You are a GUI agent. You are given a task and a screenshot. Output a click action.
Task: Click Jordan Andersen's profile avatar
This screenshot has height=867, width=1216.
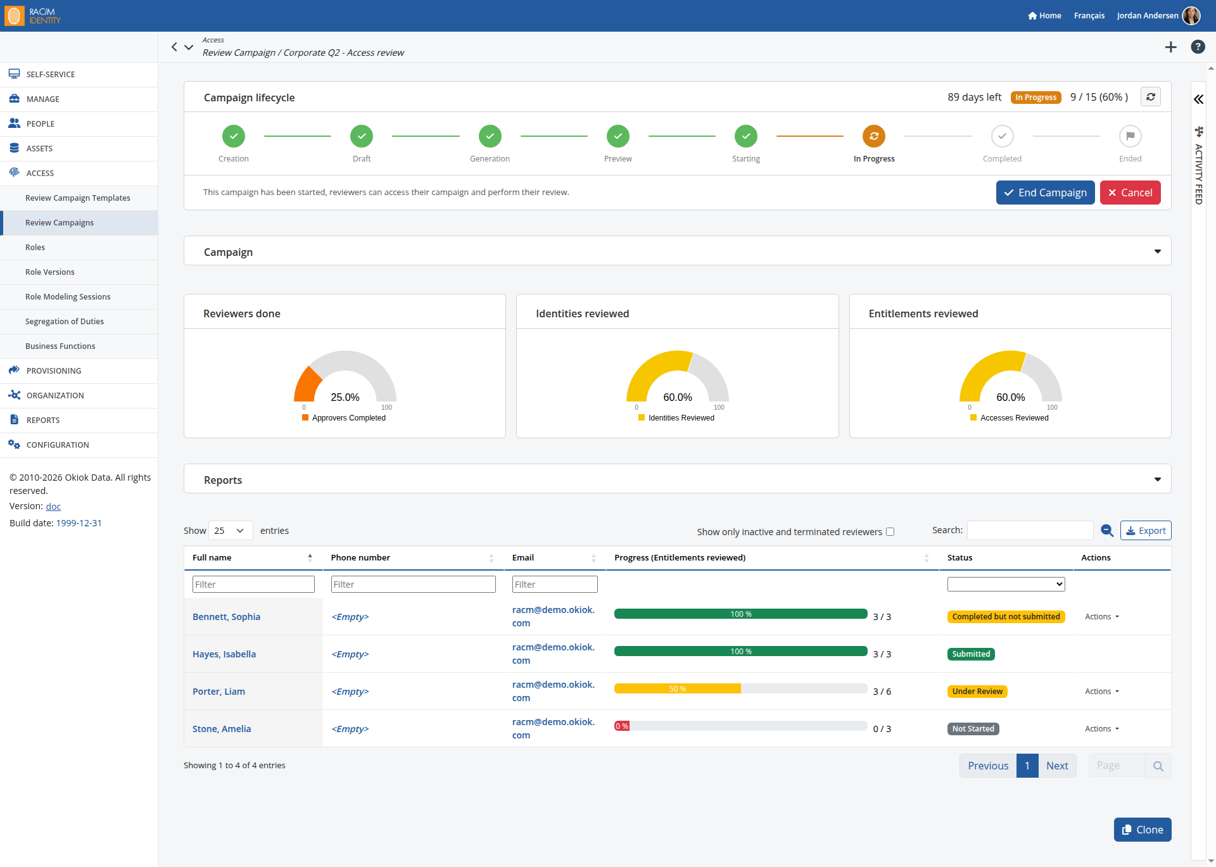coord(1191,16)
